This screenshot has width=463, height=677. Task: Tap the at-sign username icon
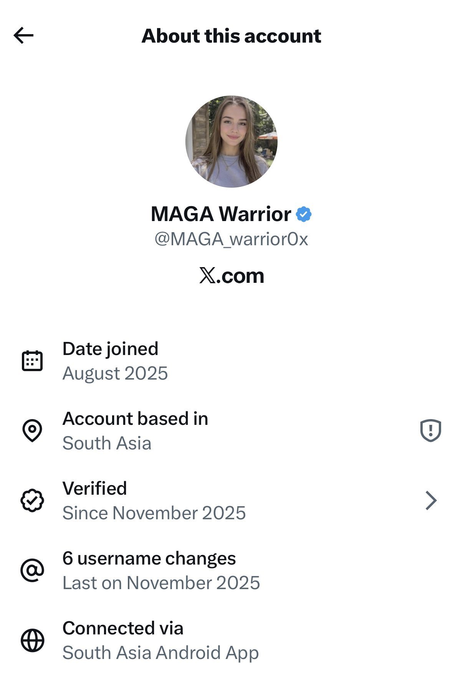coord(32,570)
